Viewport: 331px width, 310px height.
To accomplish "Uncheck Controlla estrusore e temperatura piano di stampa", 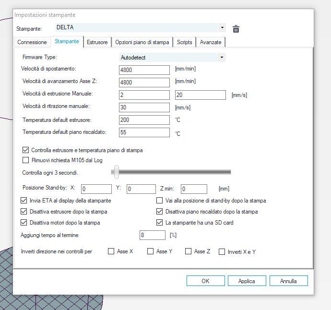I will [25, 150].
